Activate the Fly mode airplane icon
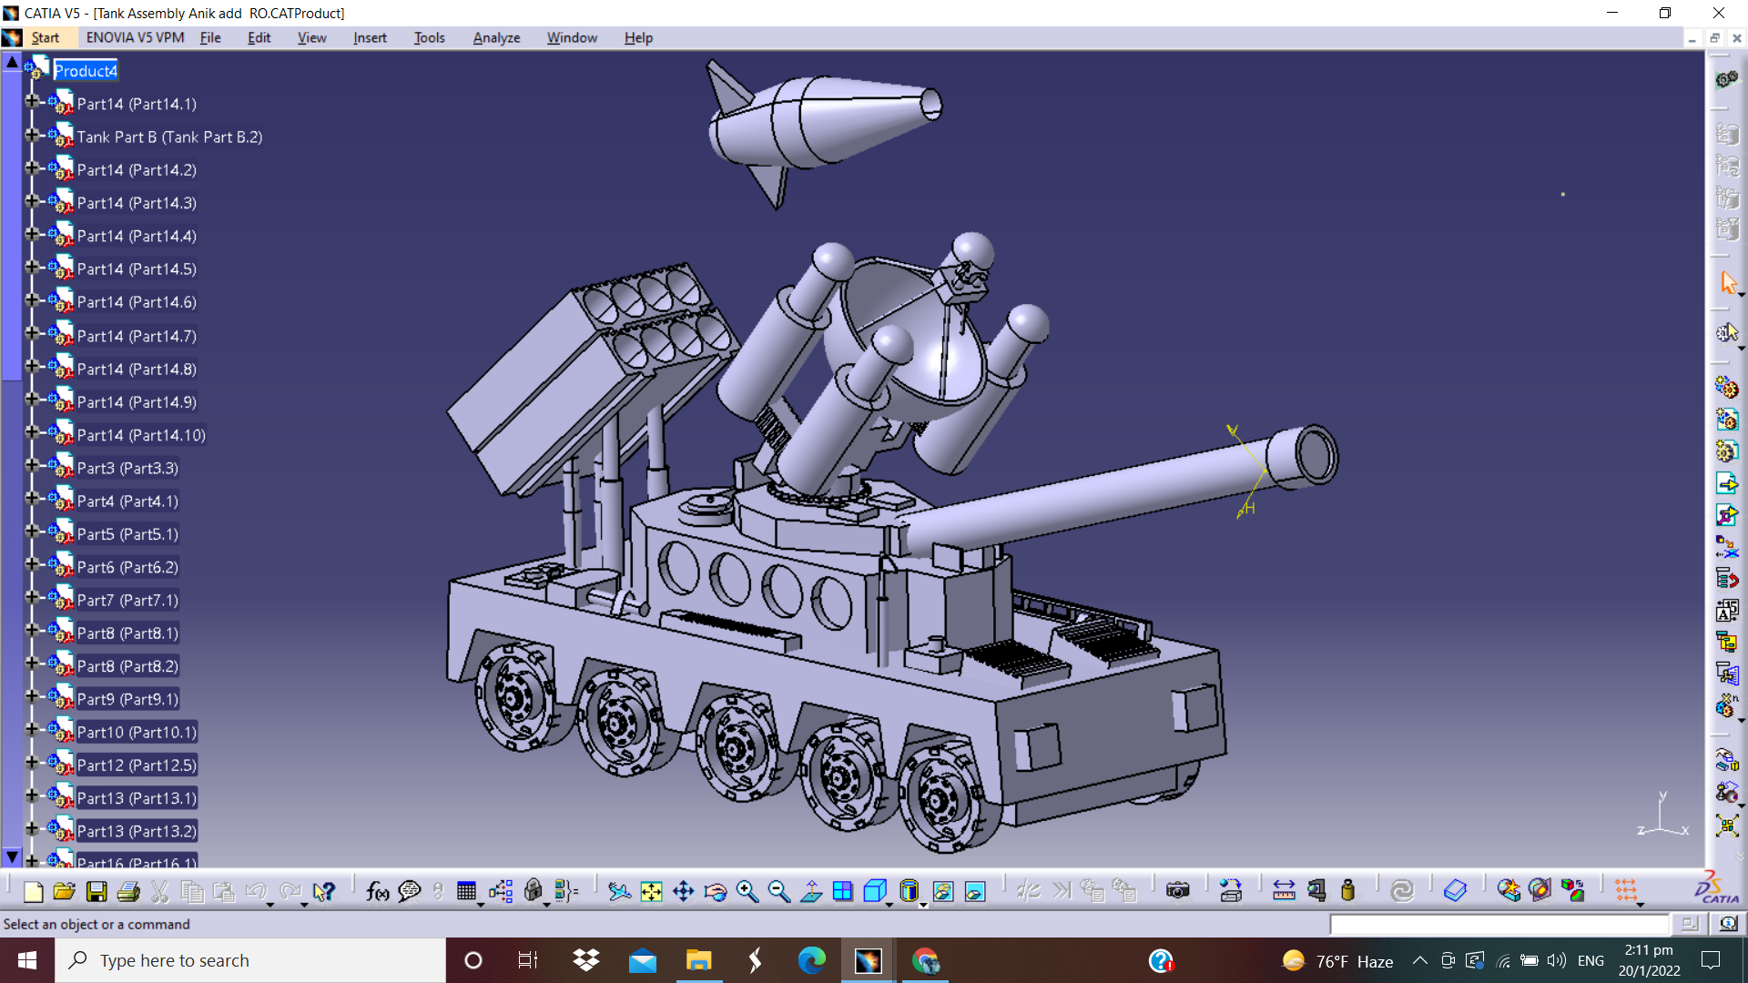This screenshot has height=983, width=1748. 620,891
